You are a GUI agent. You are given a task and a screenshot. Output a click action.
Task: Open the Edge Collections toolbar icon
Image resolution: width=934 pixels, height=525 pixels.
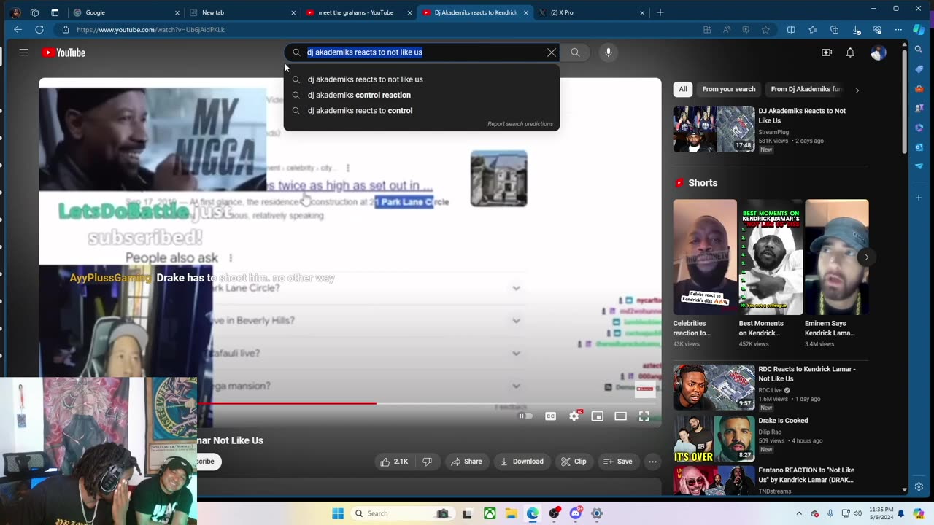click(x=834, y=30)
